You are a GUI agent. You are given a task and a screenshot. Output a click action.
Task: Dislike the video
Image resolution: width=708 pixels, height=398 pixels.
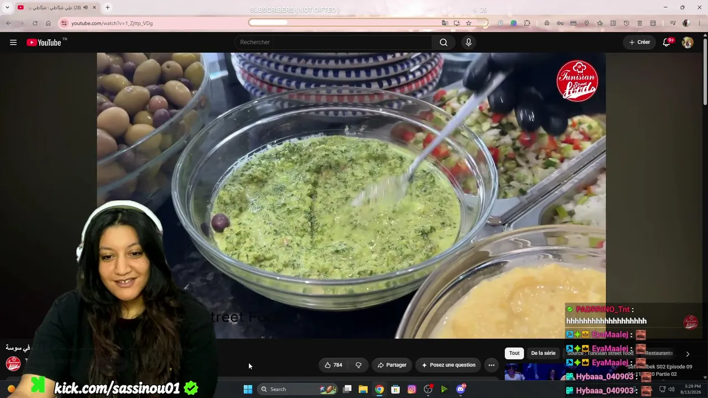(x=358, y=365)
